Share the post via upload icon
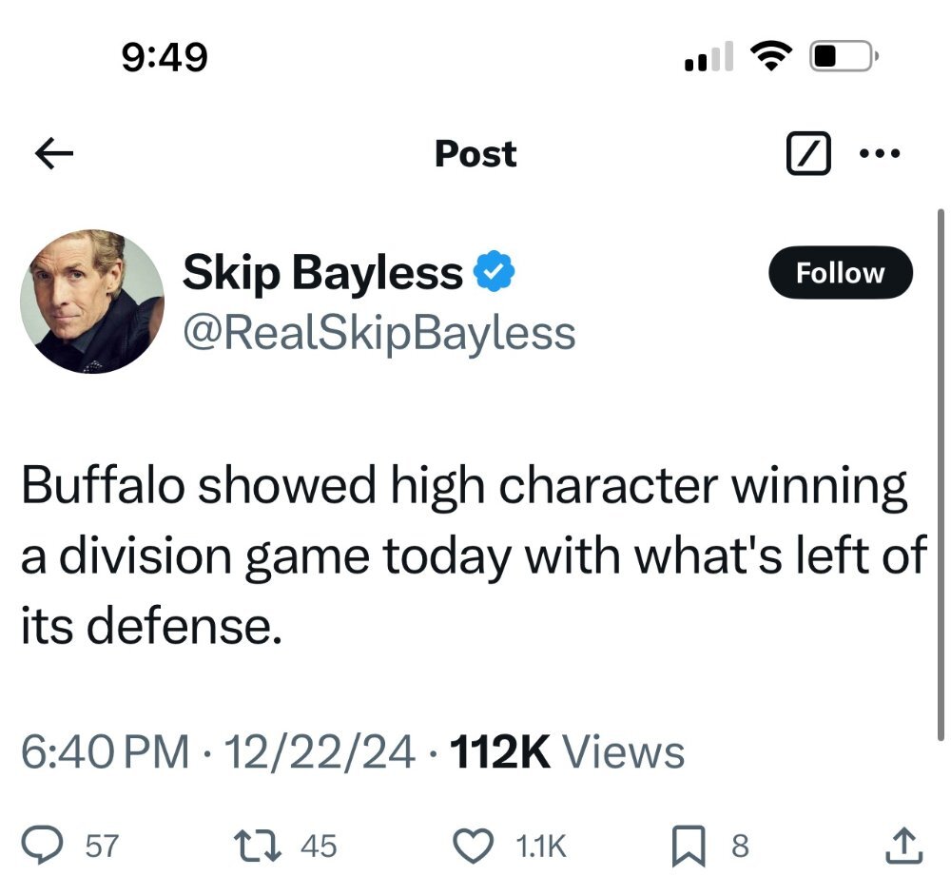The height and width of the screenshot is (896, 951). (x=903, y=845)
